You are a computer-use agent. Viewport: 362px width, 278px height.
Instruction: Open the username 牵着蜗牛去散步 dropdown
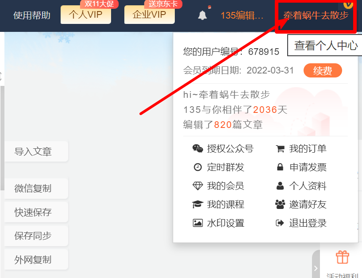click(x=316, y=15)
